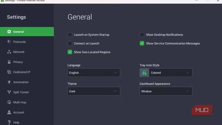Go to the Multi-Hop tab
This screenshot has width=222, height=125.
(27, 102)
